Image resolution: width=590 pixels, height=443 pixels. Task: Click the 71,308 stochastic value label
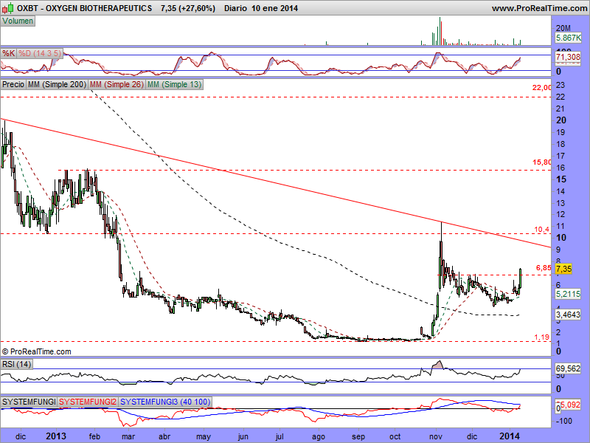tap(568, 57)
